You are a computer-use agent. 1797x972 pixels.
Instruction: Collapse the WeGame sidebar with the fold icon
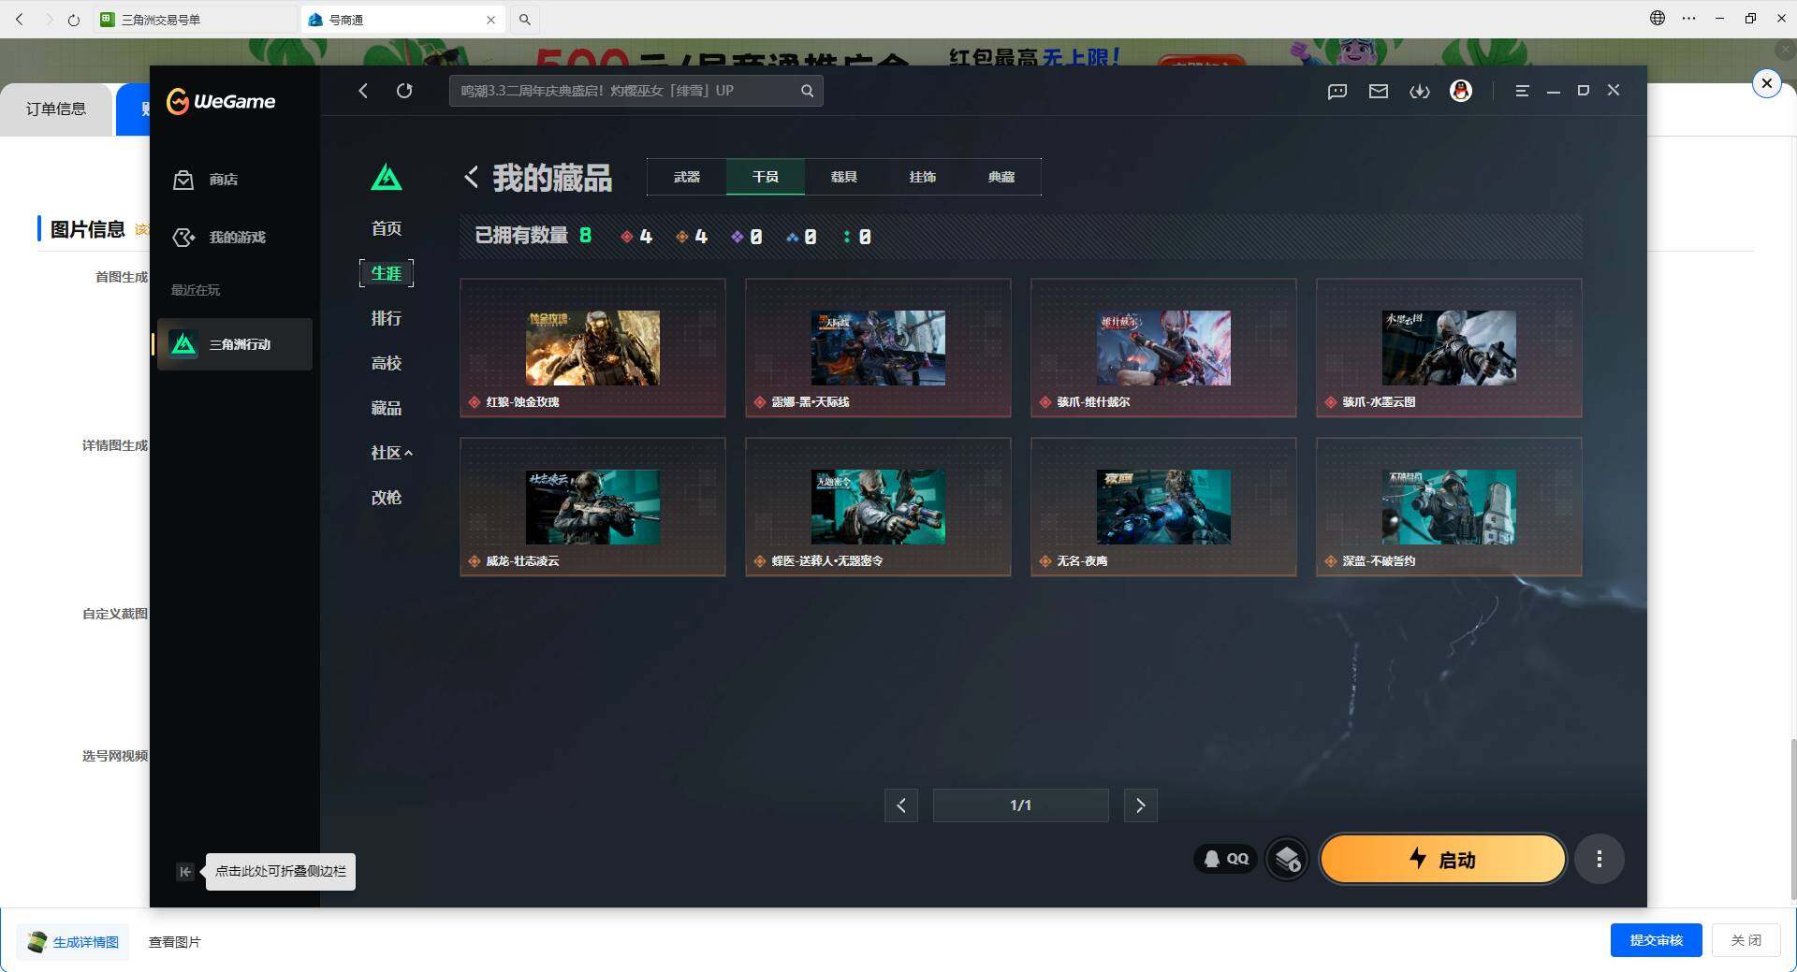[185, 872]
